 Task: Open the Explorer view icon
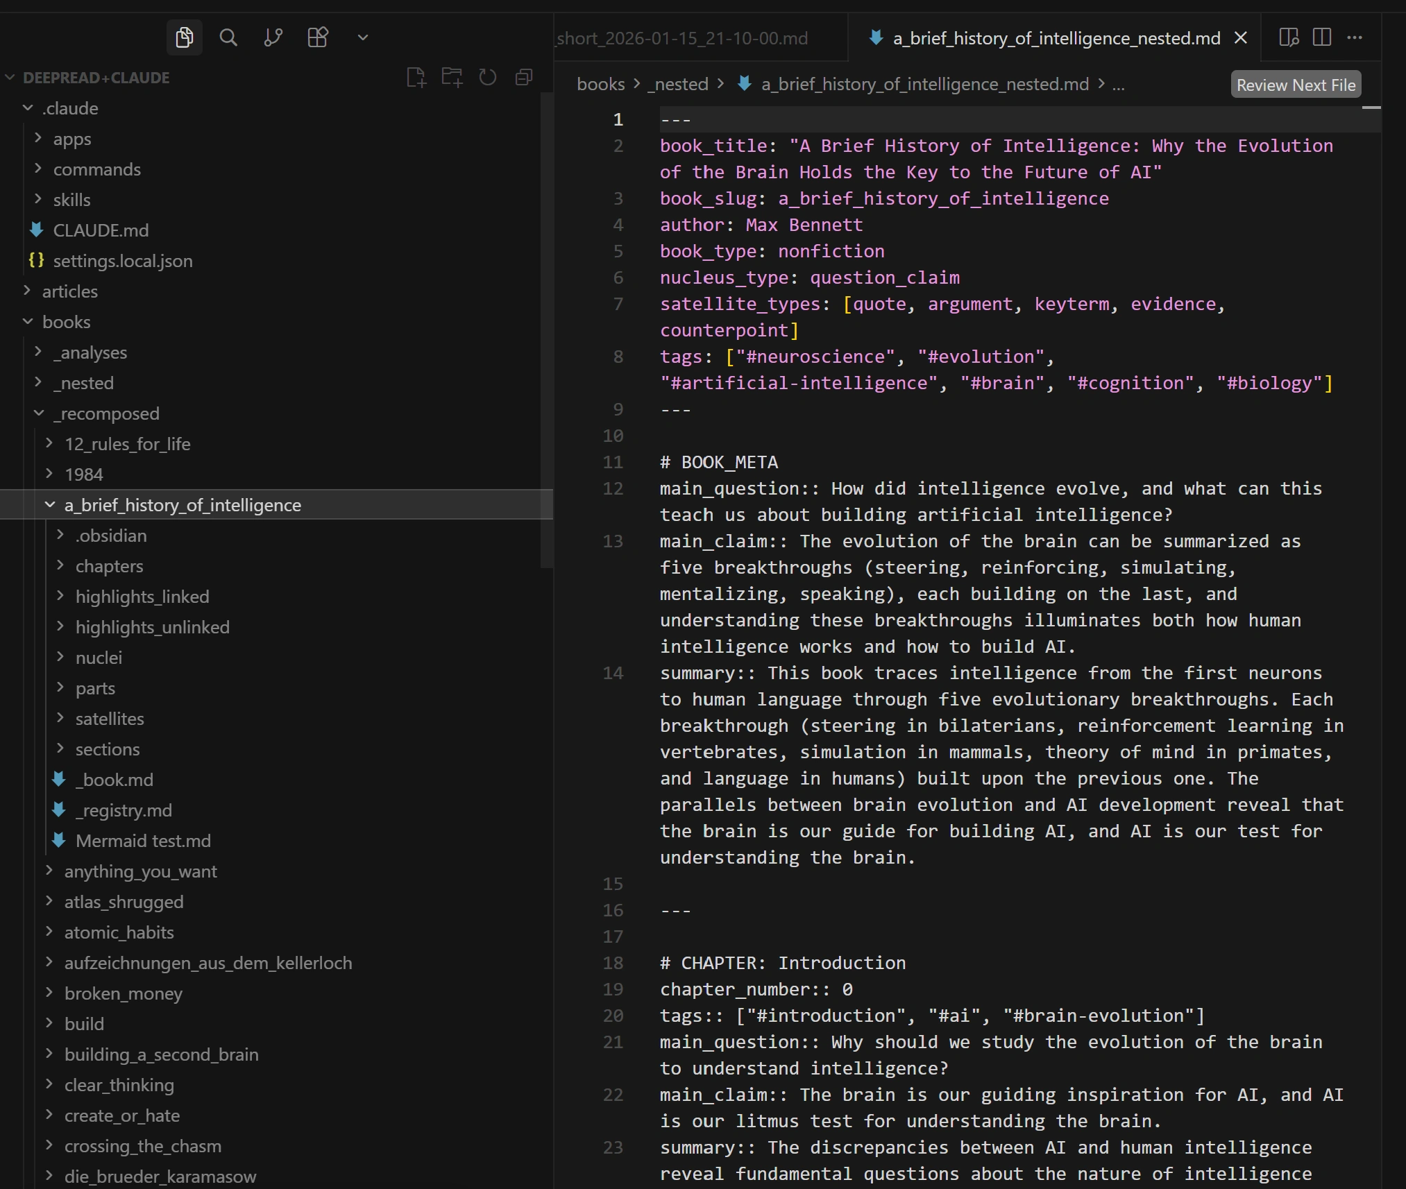click(185, 37)
